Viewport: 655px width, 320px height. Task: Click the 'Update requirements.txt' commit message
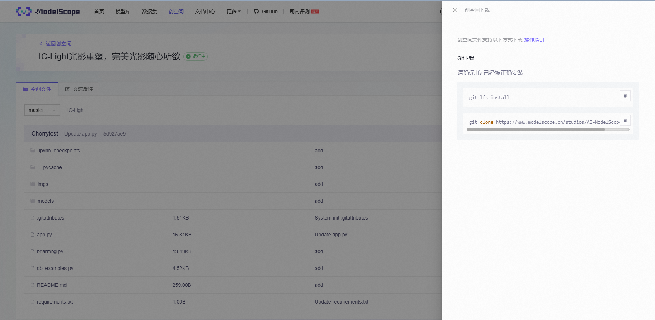(x=341, y=302)
